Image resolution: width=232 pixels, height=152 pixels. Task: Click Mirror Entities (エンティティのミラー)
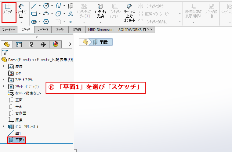click(x=152, y=6)
